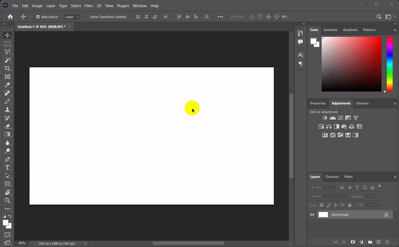399x247 pixels.
Task: Click the Home icon in options bar
Action: (10, 16)
